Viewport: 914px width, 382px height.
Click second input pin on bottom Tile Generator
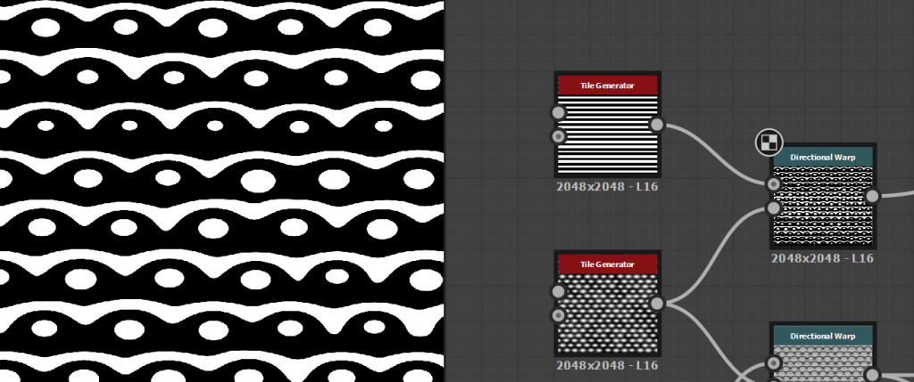tap(559, 315)
